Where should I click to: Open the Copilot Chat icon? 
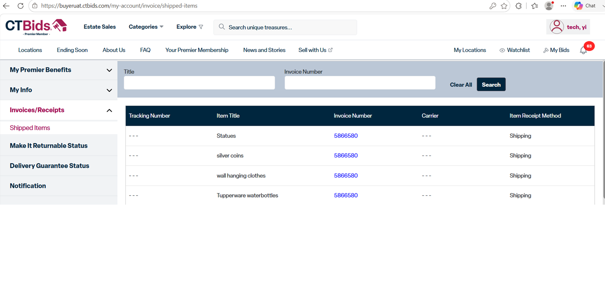[578, 6]
